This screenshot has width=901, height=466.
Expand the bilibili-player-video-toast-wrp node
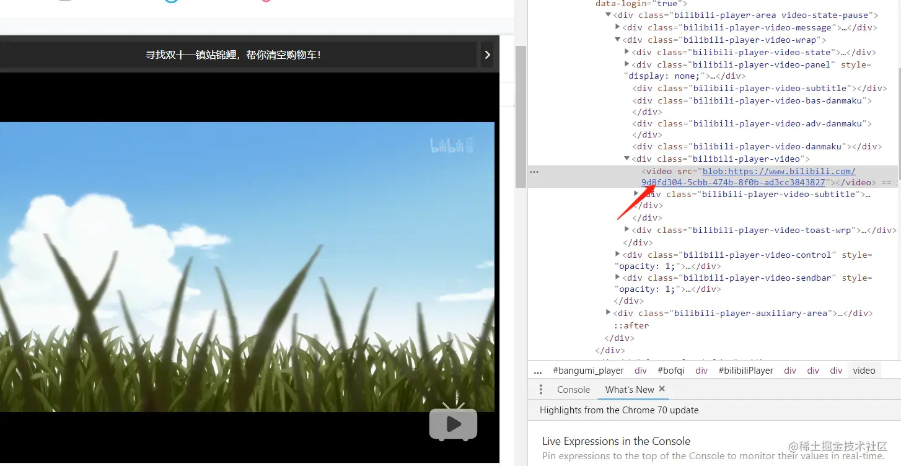coord(627,229)
